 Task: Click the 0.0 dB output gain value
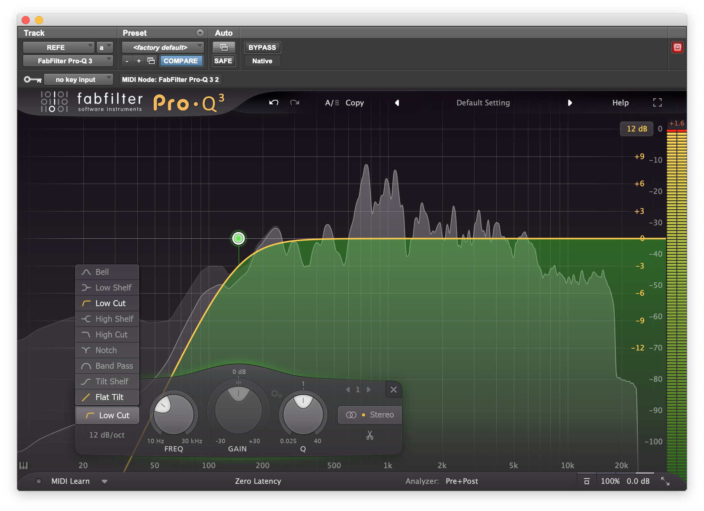638,481
